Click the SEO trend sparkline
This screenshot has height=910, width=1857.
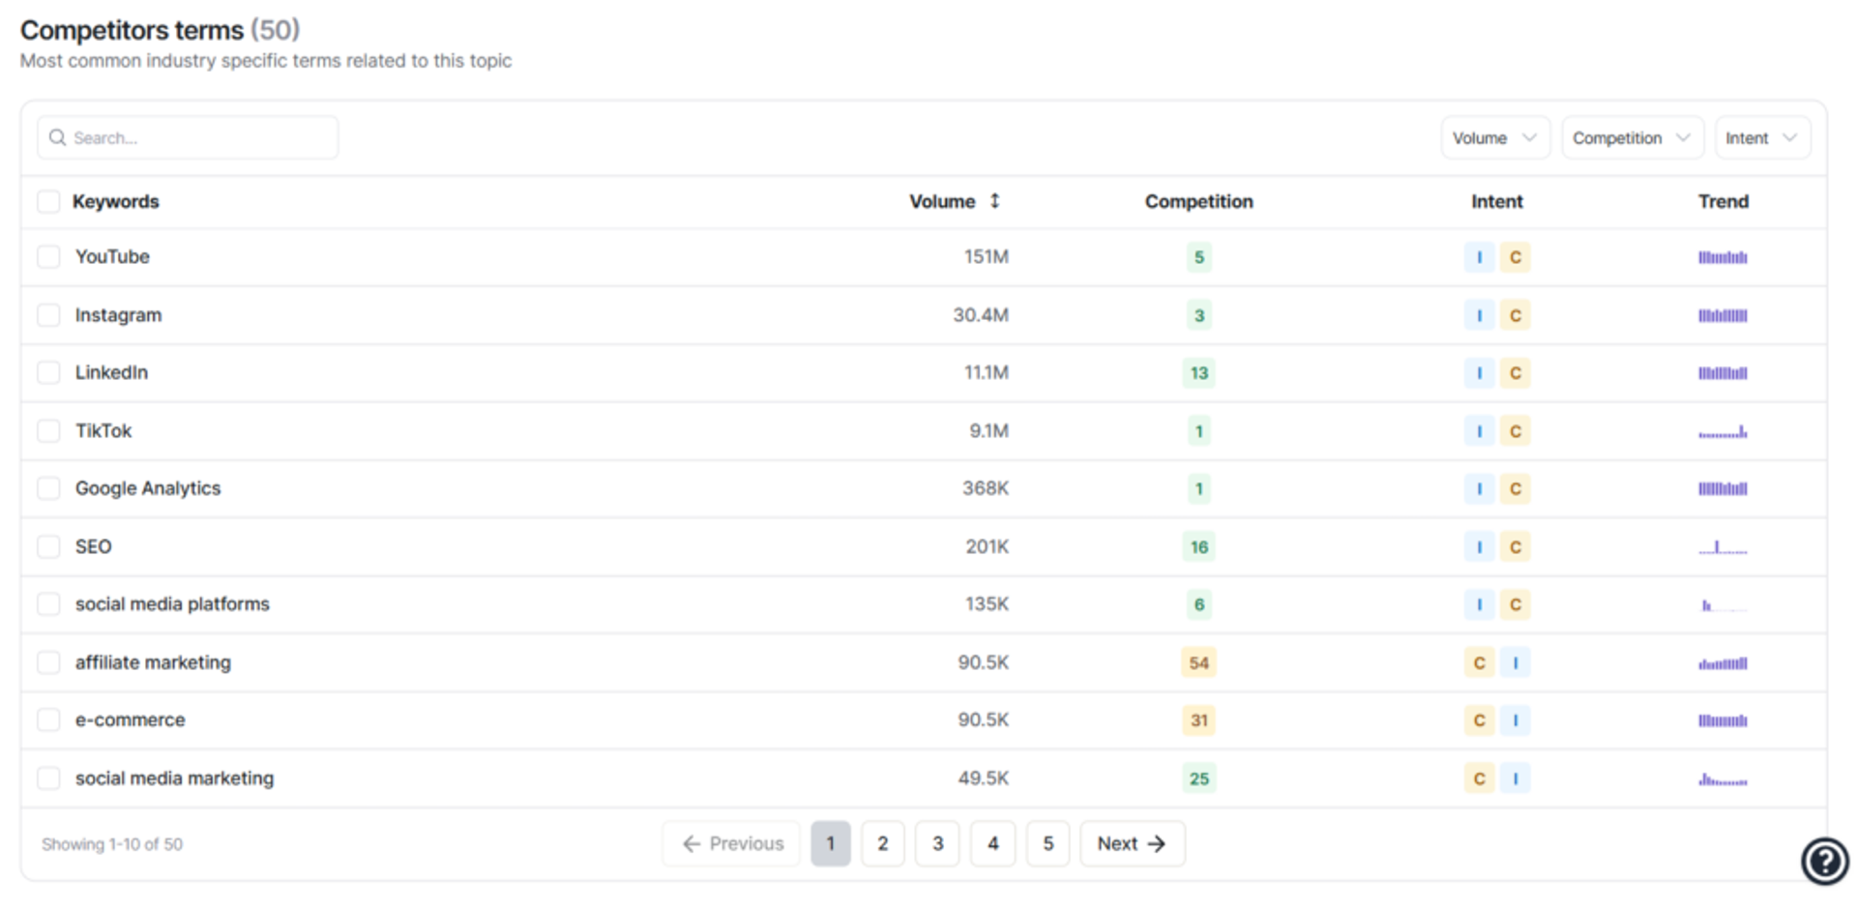click(1723, 546)
